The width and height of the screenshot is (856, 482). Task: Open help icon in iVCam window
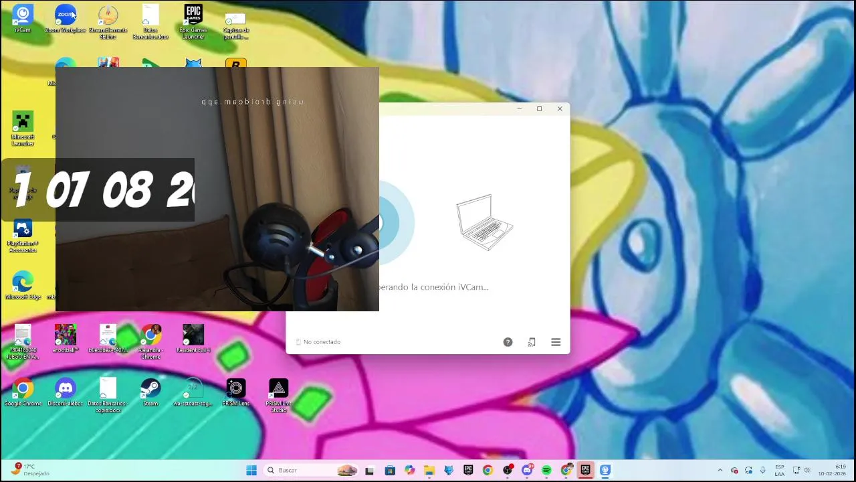(x=508, y=342)
